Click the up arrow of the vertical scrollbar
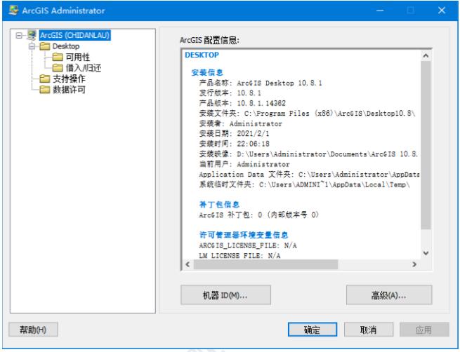Image resolution: width=460 pixels, height=352 pixels. point(426,55)
